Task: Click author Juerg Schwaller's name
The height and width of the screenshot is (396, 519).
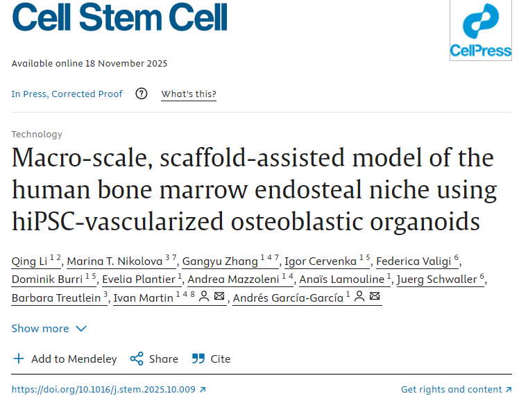Action: [436, 279]
